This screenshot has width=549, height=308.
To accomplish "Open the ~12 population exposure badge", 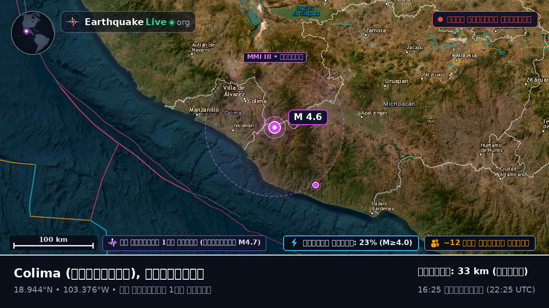I will 480,243.
